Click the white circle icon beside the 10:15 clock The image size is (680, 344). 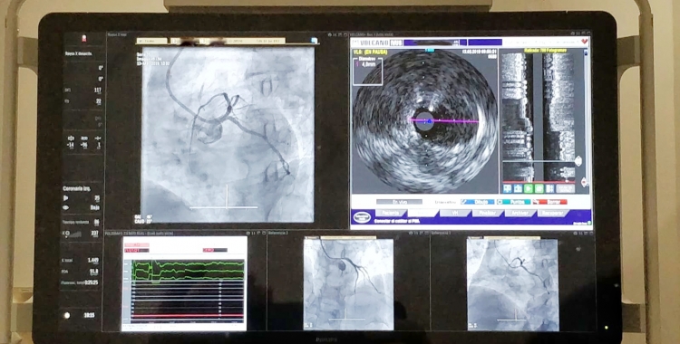[67, 315]
